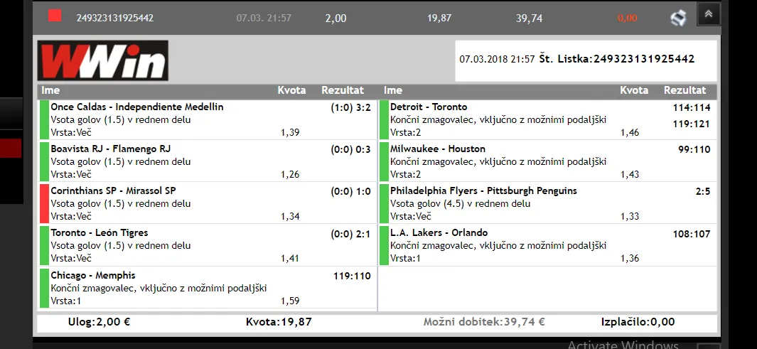Viewport: 757px width, 349px height.
Task: Click Philadelphia Flyers - Pittsburgh Penguins match
Action: pos(483,190)
